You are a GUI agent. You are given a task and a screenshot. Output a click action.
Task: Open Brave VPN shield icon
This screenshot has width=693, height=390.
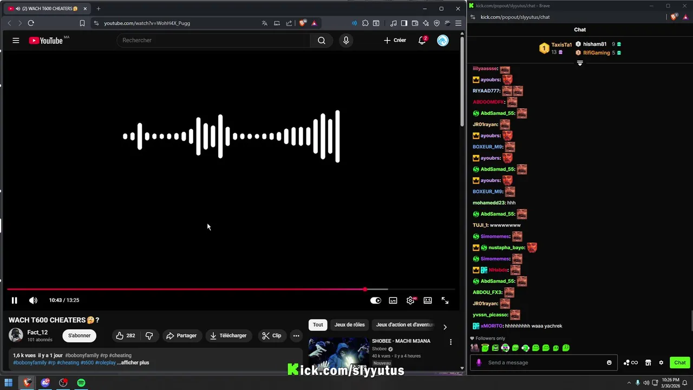437,23
